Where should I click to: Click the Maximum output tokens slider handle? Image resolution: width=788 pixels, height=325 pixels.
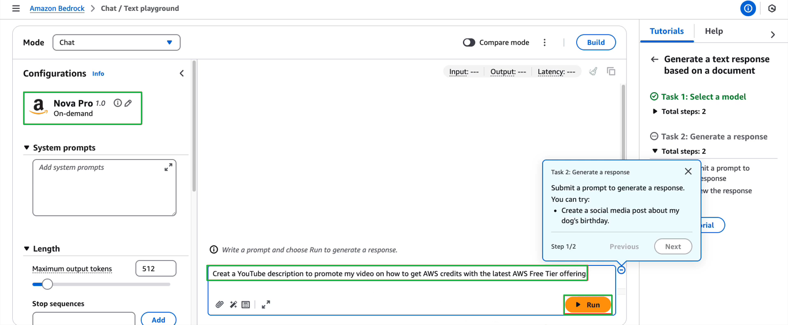[x=47, y=284]
